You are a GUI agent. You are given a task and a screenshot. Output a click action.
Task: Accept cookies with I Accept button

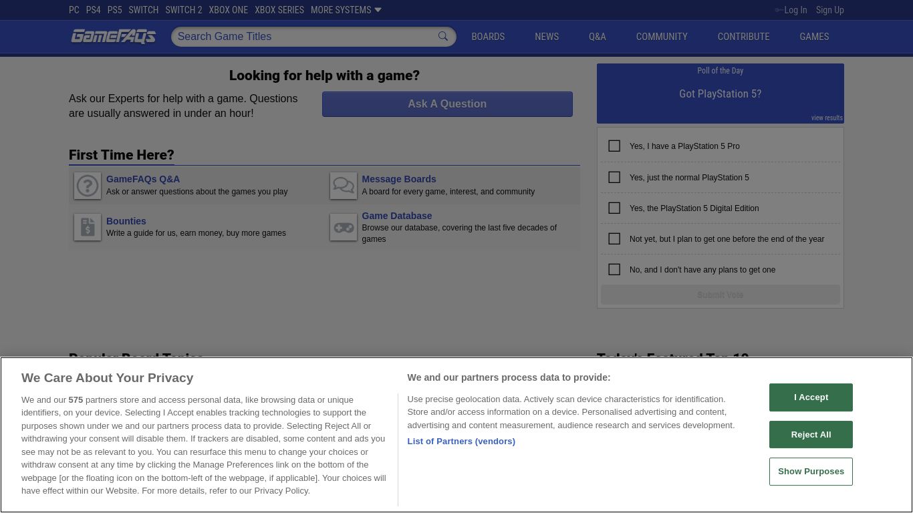pos(811,397)
